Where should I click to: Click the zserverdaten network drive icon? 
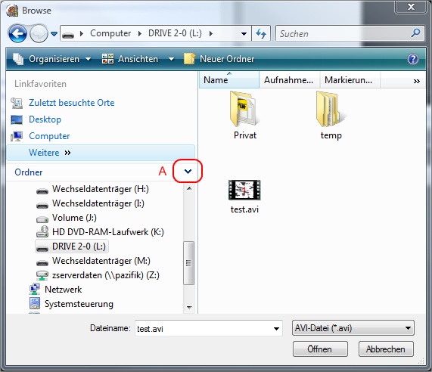pyautogui.click(x=42, y=275)
